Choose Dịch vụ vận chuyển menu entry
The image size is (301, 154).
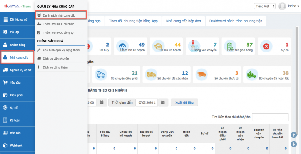(x=56, y=58)
